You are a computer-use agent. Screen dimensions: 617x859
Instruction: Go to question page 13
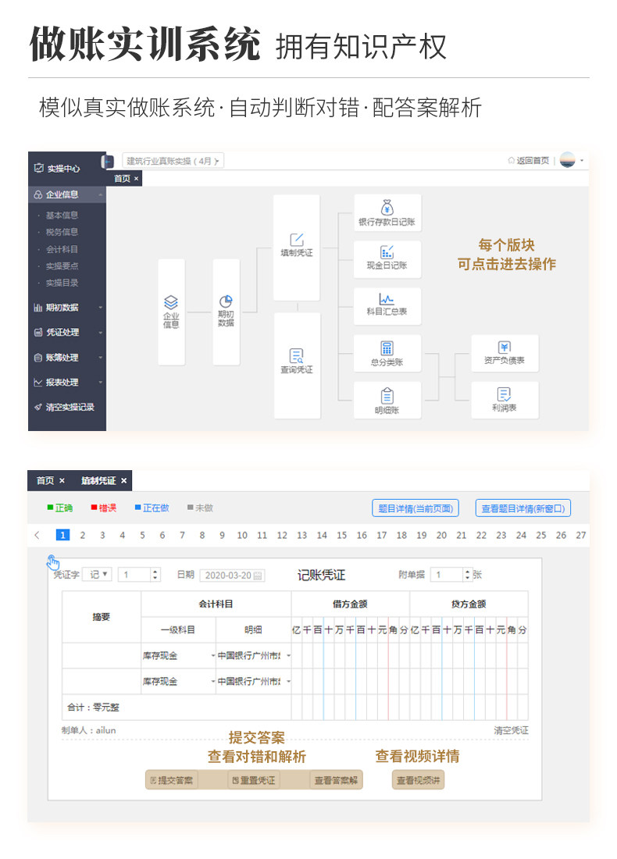pos(302,535)
